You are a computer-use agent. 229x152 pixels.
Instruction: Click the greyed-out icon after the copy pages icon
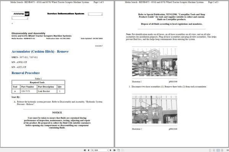[x=123, y=150]
